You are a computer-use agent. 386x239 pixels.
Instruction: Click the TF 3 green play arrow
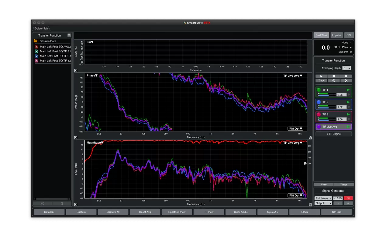pyautogui.click(x=349, y=114)
